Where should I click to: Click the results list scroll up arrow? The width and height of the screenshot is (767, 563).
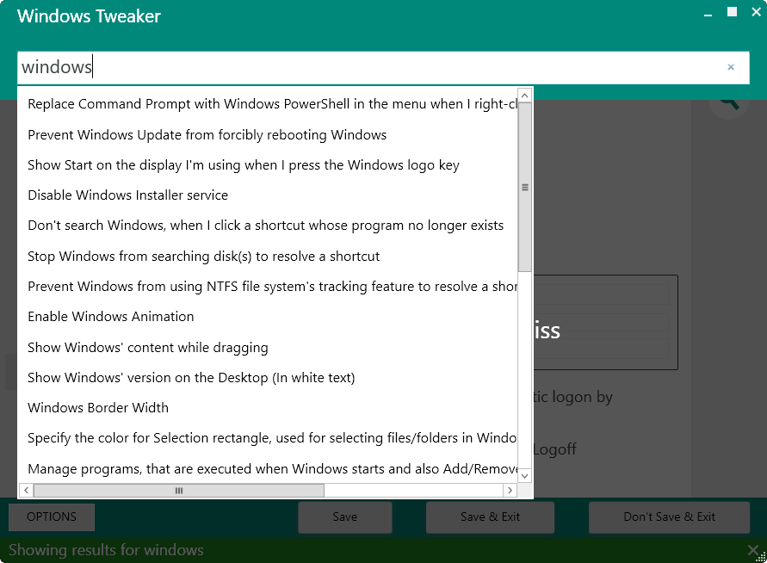point(525,96)
